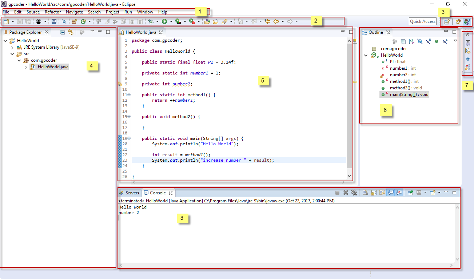Click the Remove All Terminated Launches icon
This screenshot has width=474, height=279.
[x=354, y=193]
